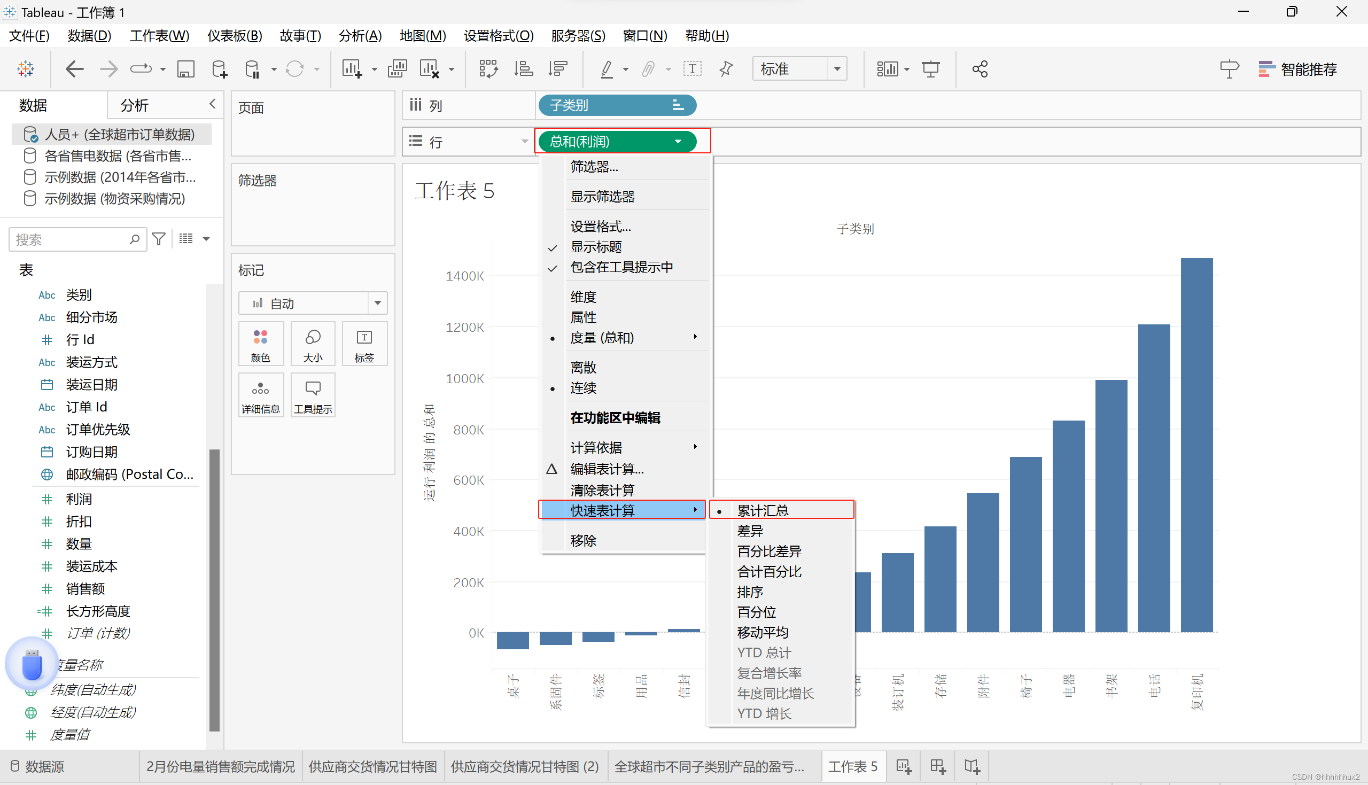Viewport: 1368px width, 785px height.
Task: Toggle the 显示标题 checked option
Action: click(596, 247)
